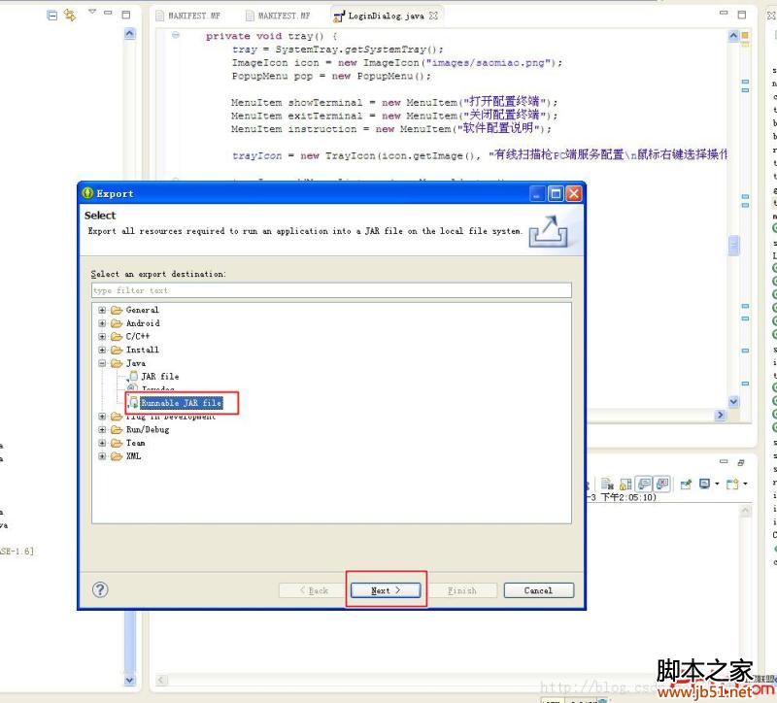The width and height of the screenshot is (777, 703).
Task: Click the Clear Console icon
Action: (x=605, y=484)
